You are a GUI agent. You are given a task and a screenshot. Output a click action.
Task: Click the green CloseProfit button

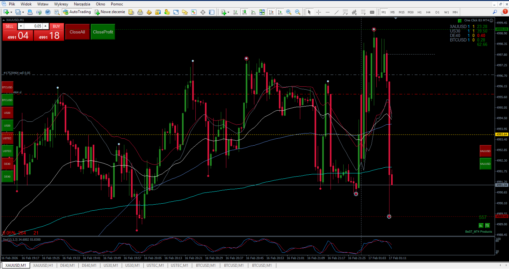pos(103,32)
